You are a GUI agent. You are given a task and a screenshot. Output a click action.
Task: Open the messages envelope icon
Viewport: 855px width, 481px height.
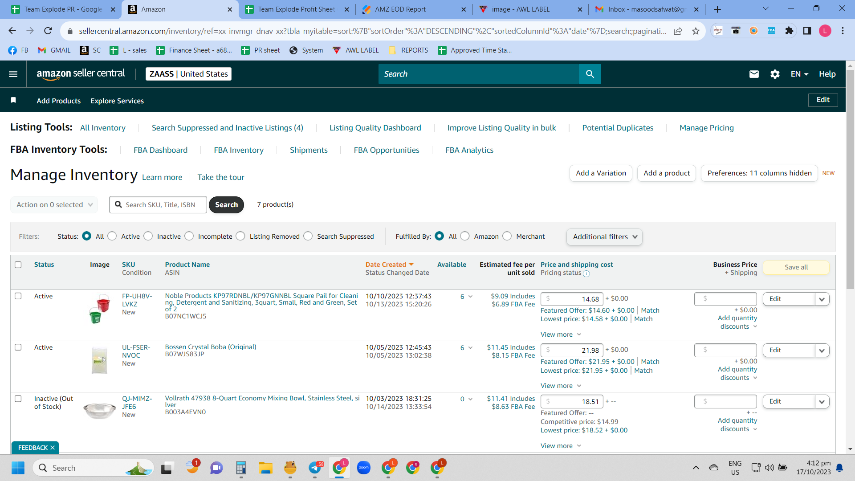(754, 74)
